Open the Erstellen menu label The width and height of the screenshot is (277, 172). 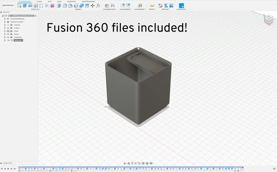(35, 9)
